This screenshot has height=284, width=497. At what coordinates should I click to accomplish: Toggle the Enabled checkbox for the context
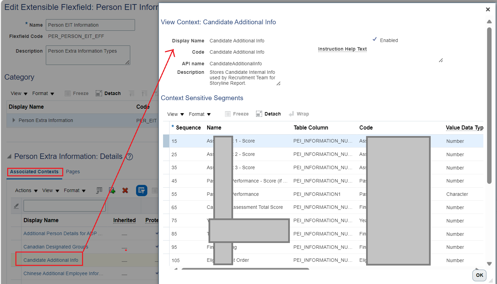[x=375, y=40]
